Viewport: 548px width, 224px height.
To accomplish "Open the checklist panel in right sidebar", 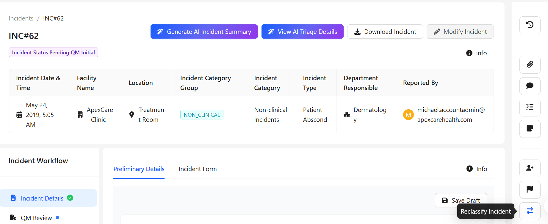I will (x=530, y=108).
